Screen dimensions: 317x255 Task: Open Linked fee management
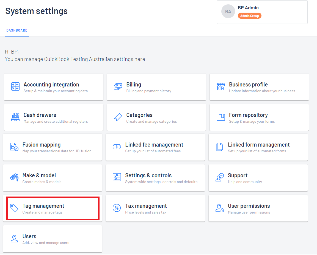click(154, 145)
